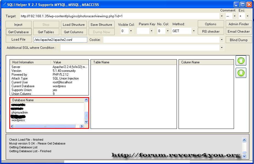This screenshot has height=164, width=254.
Task: Click database list scroll right arrow
Action: [81, 126]
